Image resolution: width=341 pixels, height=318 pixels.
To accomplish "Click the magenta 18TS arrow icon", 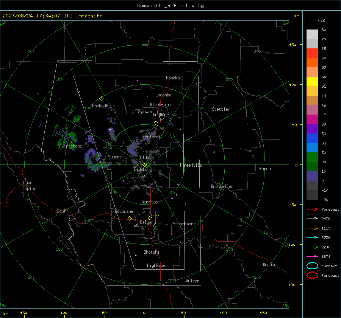I will click(x=312, y=257).
